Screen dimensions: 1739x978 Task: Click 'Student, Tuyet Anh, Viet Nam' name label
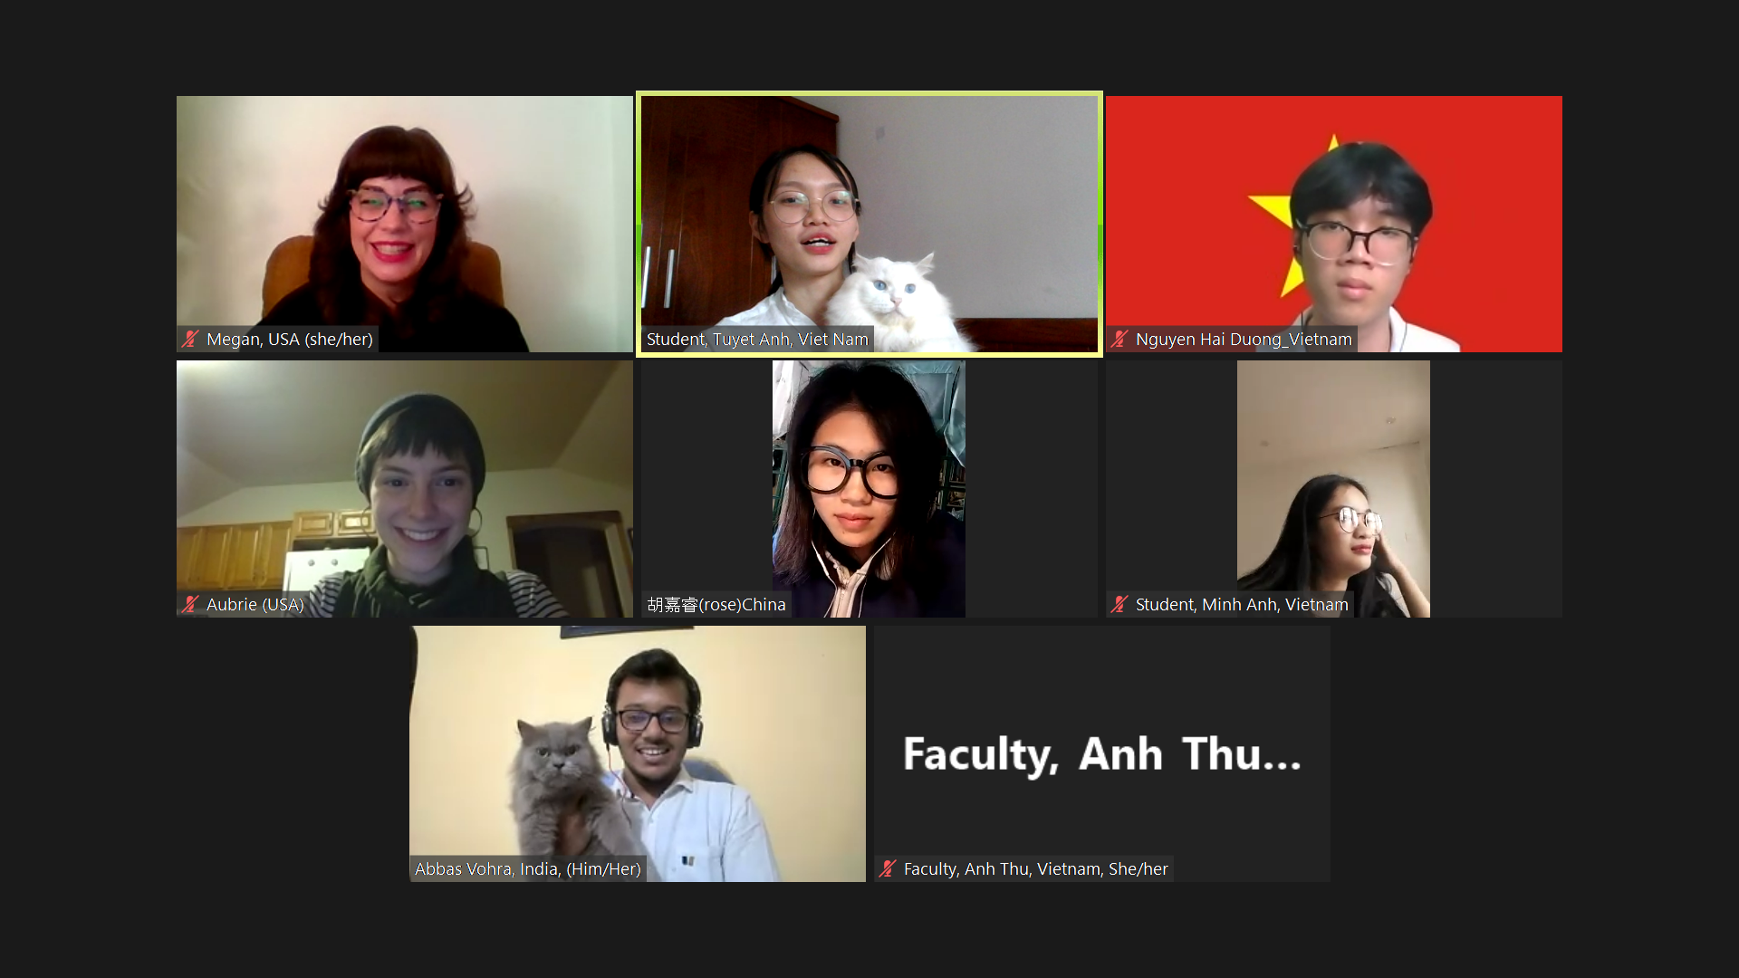click(757, 340)
